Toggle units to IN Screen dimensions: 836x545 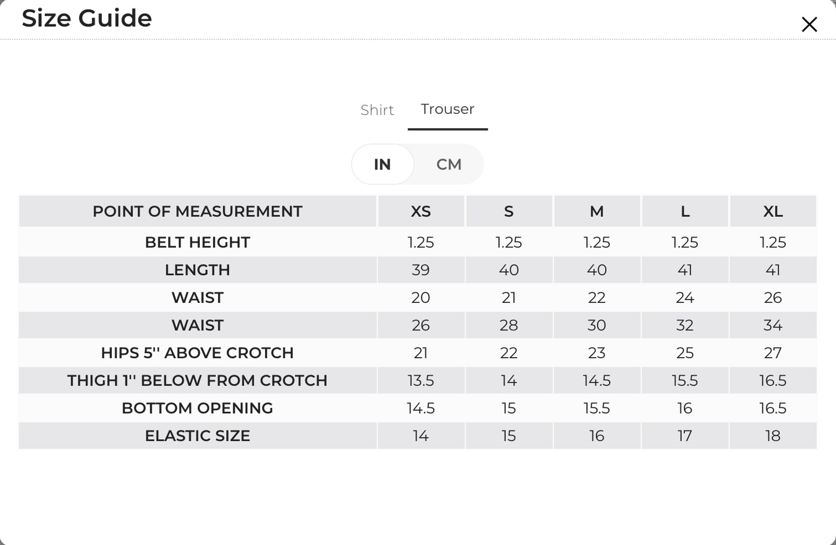coord(382,164)
